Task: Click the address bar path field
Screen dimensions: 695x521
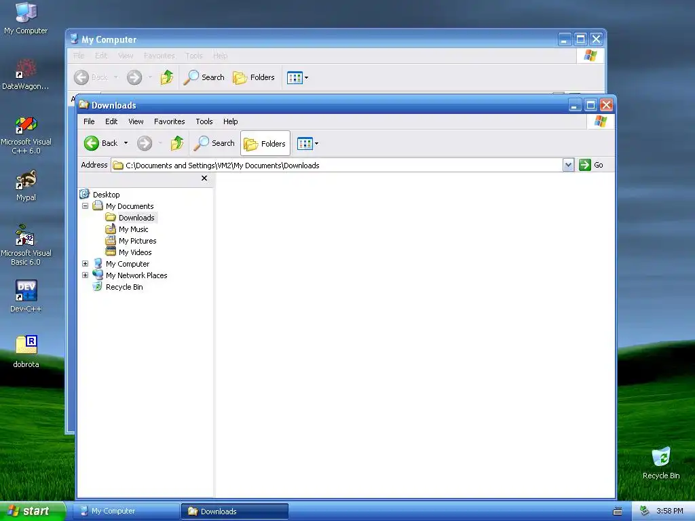Action: point(337,166)
